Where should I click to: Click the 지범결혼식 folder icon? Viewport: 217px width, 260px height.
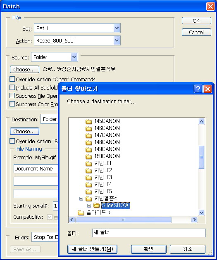[x=88, y=199]
